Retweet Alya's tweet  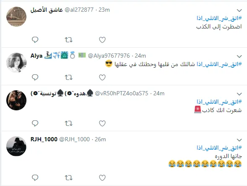click(69, 78)
